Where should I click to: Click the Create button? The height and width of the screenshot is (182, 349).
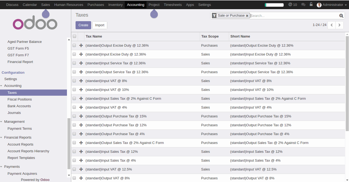(83, 25)
